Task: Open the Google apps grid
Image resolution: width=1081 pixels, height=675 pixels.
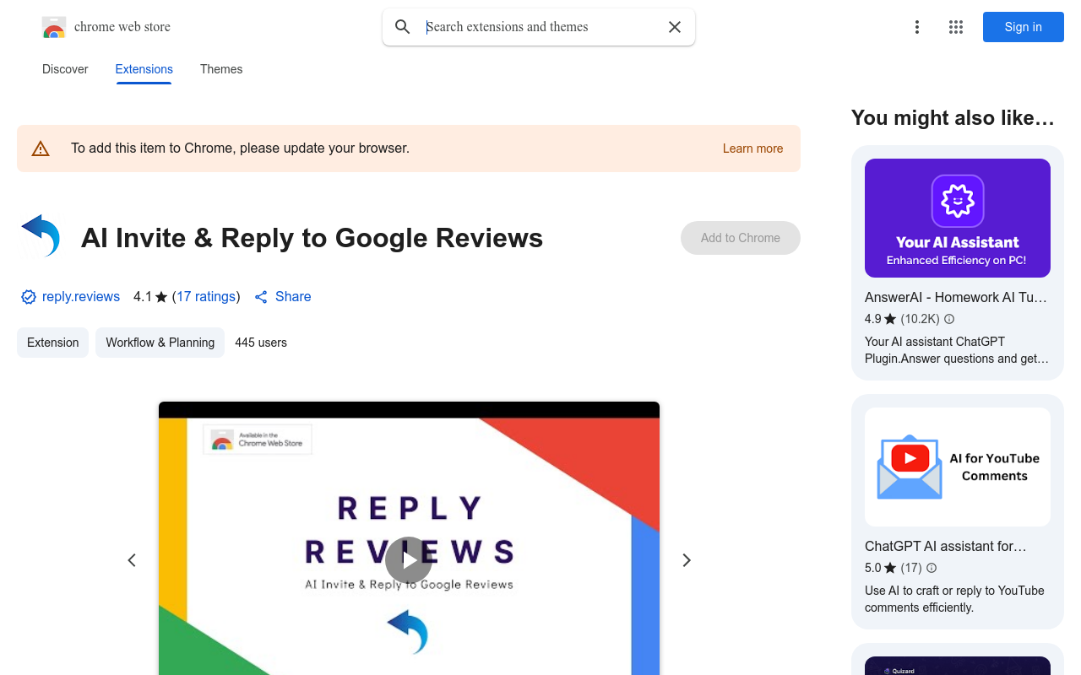Action: click(956, 27)
